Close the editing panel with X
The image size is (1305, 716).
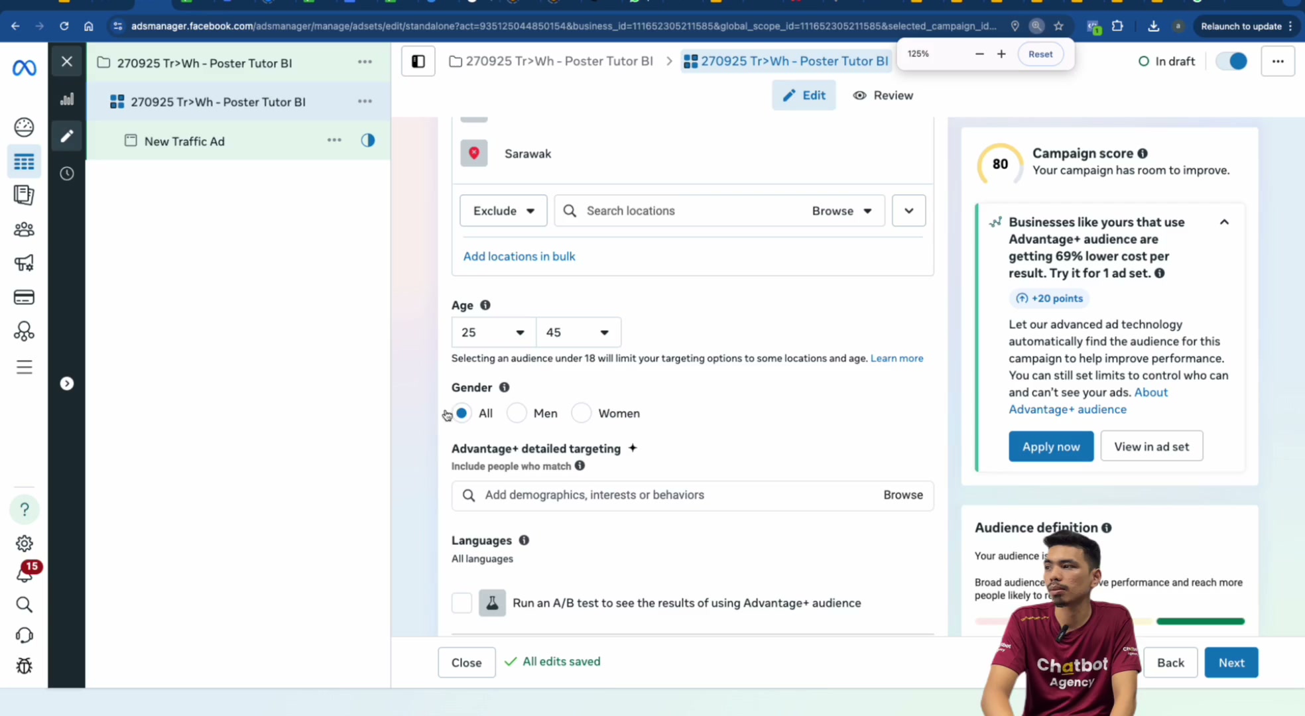coord(67,62)
